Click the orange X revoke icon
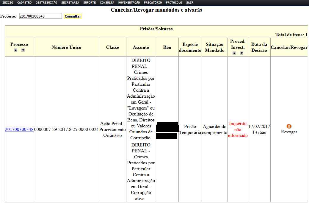This screenshot has height=203, width=309. pyautogui.click(x=289, y=126)
